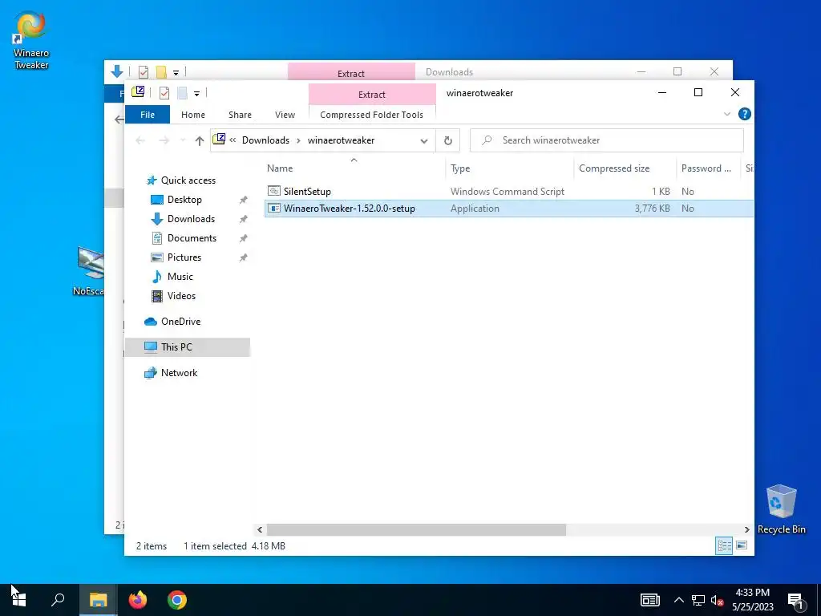Open the Recycle Bin desktop icon
Image resolution: width=821 pixels, height=616 pixels.
coord(781,509)
